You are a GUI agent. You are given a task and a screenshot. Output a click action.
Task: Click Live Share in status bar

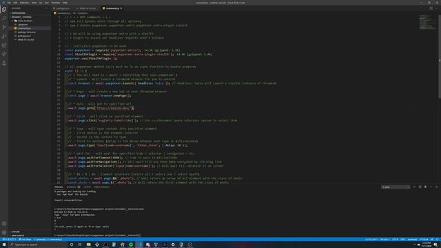pyautogui.click(x=25, y=240)
